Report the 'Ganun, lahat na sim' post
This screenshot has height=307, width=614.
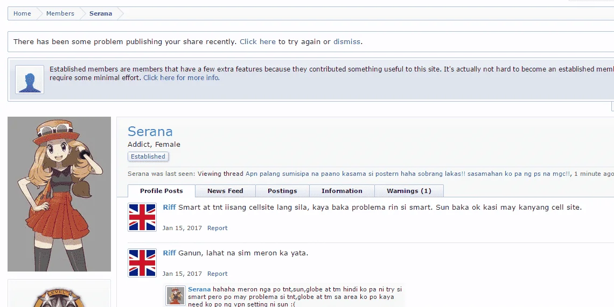pos(218,274)
